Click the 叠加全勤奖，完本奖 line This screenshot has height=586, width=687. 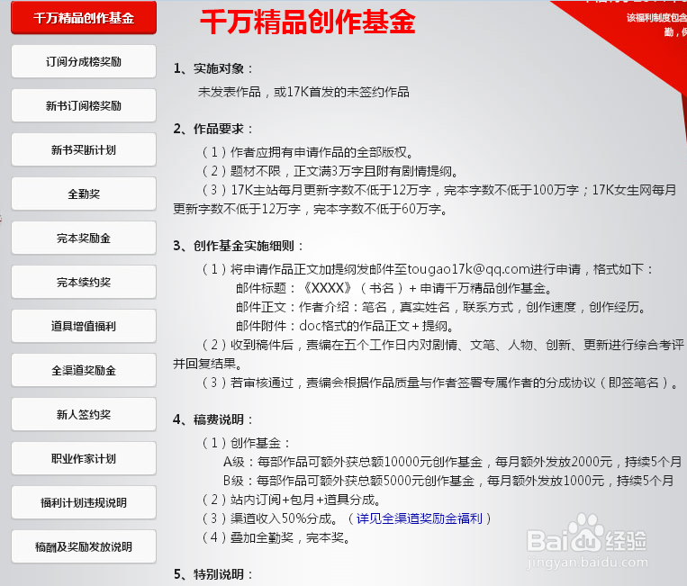click(276, 537)
